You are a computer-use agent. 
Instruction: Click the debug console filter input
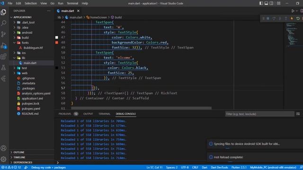point(259,114)
